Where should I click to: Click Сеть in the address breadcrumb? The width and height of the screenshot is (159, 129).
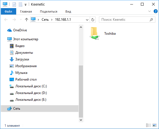[45, 20]
